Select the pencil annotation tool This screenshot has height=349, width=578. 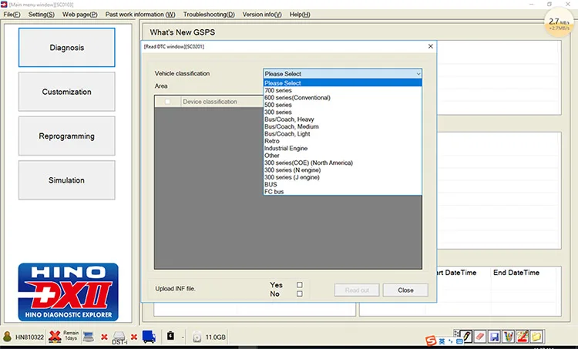click(x=466, y=337)
